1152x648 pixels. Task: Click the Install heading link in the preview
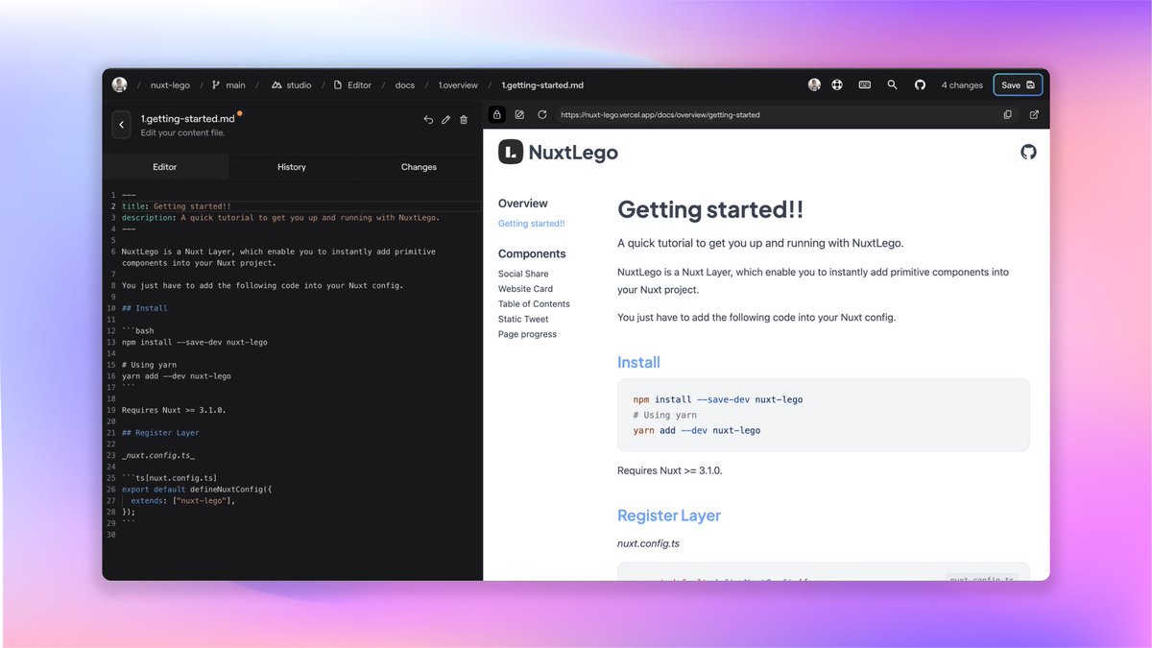(638, 363)
